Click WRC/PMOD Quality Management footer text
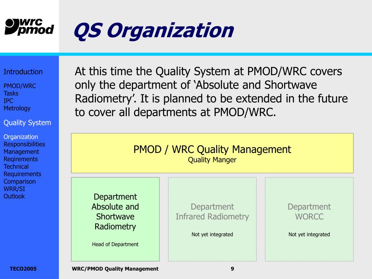The width and height of the screenshot is (372, 279). coord(115,269)
